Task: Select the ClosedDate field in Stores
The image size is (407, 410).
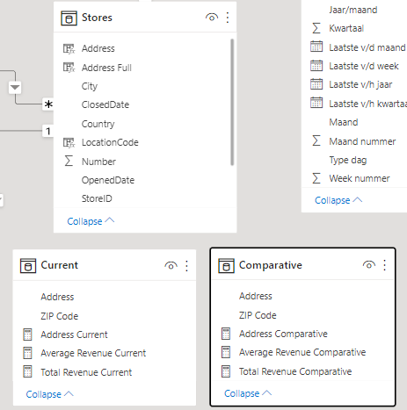Action: tap(105, 104)
